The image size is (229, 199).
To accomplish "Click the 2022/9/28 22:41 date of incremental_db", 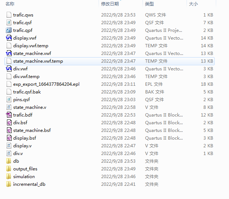I will [118, 184].
